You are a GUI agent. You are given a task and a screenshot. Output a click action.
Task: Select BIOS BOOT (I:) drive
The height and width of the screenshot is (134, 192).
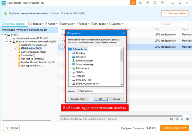[83, 80]
